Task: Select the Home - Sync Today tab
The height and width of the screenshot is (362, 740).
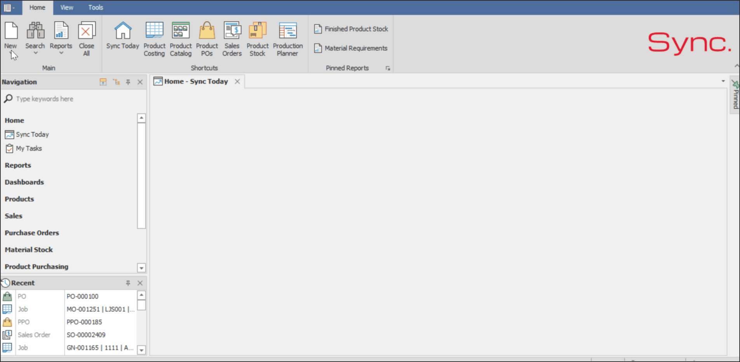Action: click(x=196, y=81)
